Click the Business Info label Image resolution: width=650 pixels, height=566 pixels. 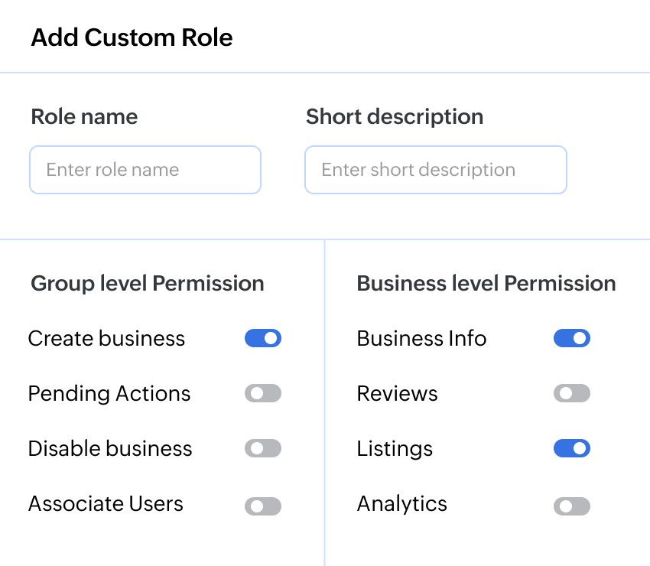[421, 338]
